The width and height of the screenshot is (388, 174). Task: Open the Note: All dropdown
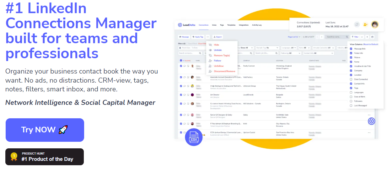[x=304, y=48]
